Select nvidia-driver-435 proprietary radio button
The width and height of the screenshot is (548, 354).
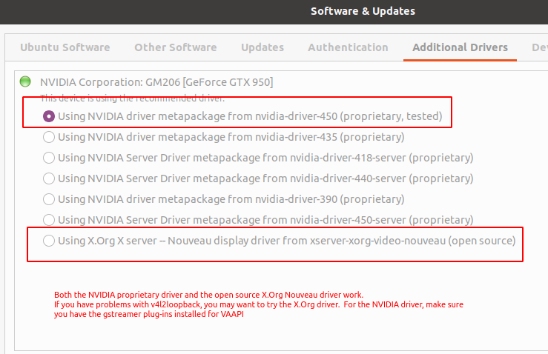pos(49,137)
